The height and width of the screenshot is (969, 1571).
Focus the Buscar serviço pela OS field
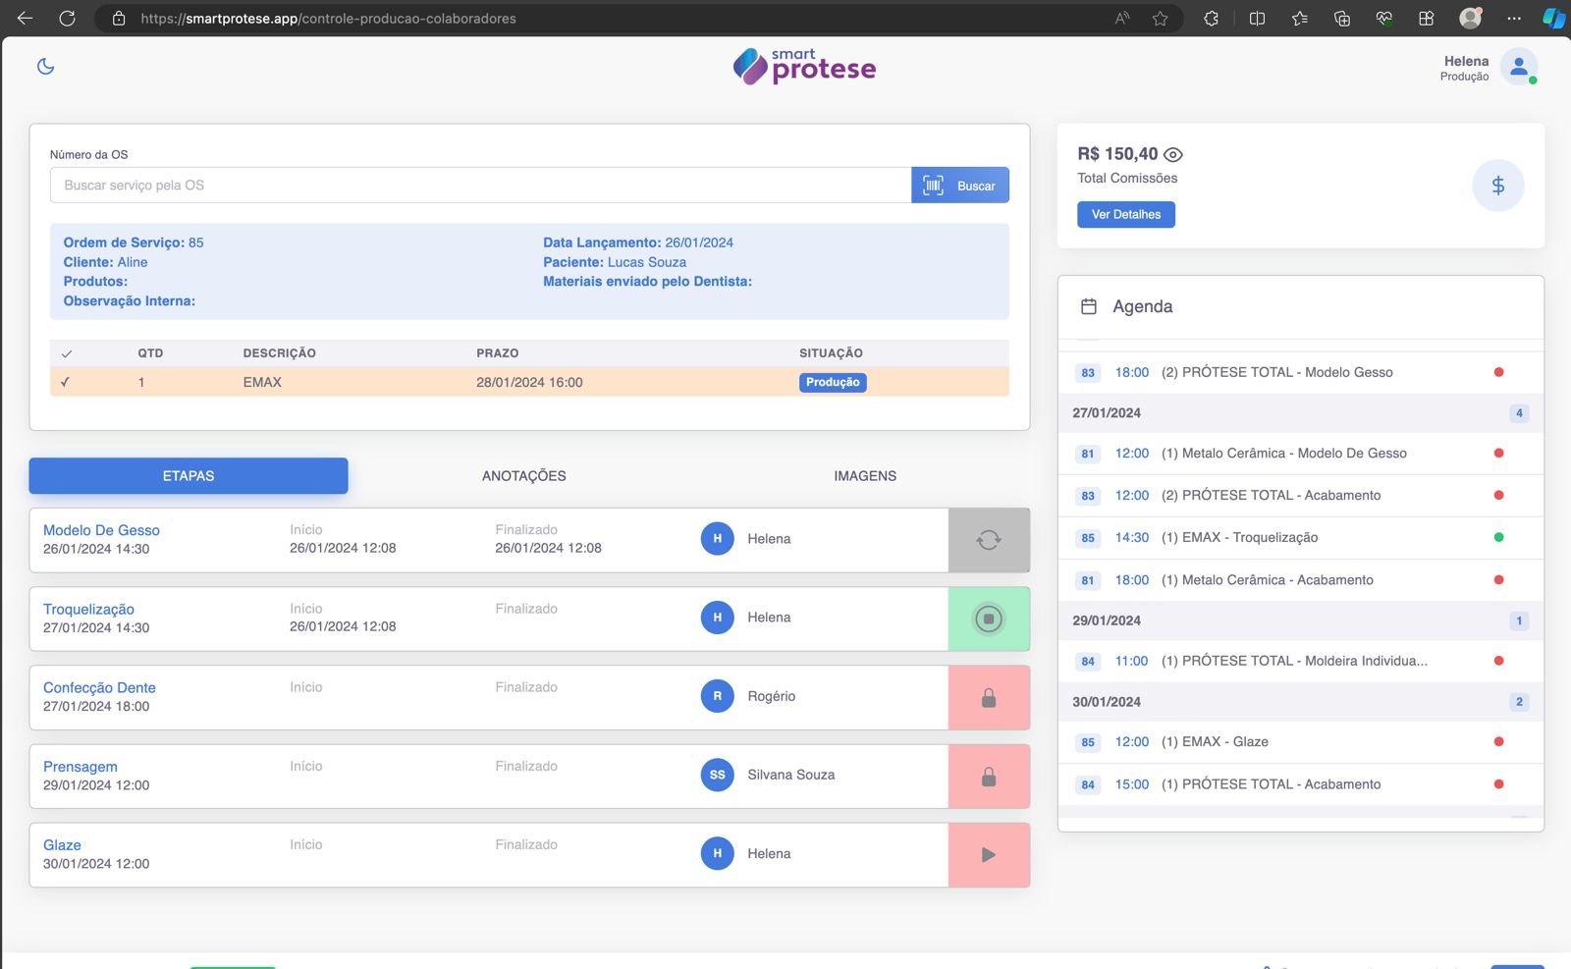(481, 186)
